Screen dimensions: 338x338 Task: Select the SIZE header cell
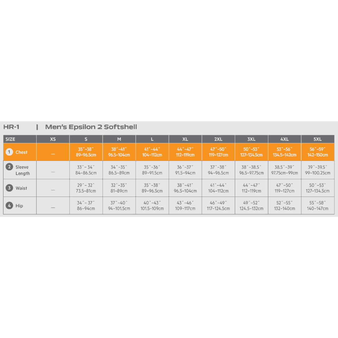click(10, 139)
